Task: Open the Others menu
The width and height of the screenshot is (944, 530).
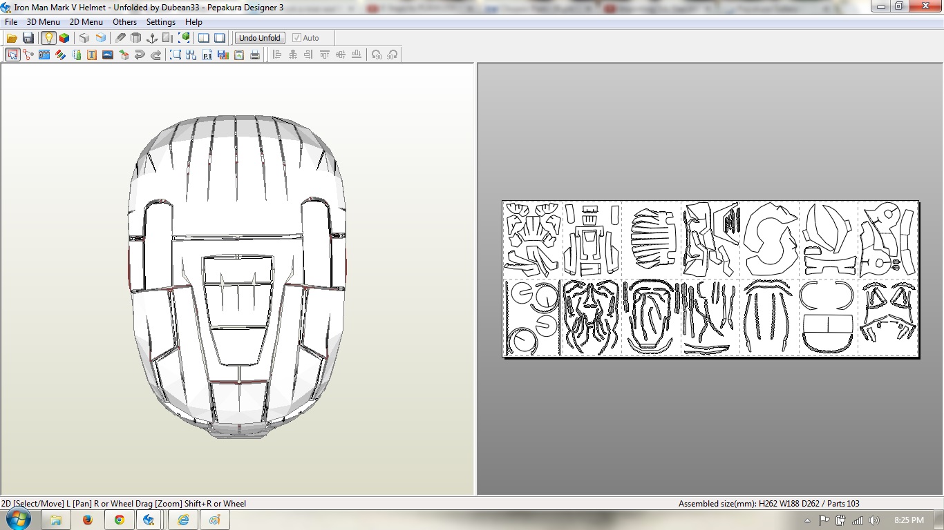Action: pos(125,22)
